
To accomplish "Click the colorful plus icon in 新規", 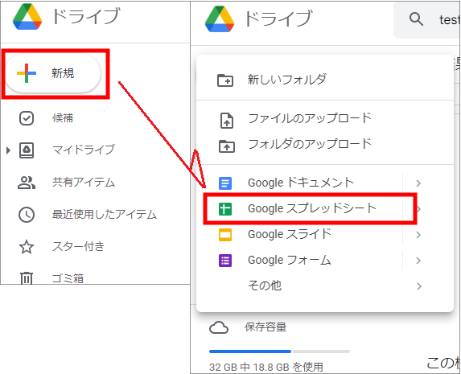I will point(27,73).
